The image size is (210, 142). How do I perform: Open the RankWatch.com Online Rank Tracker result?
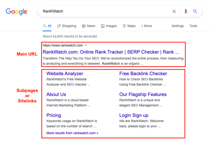[111, 52]
